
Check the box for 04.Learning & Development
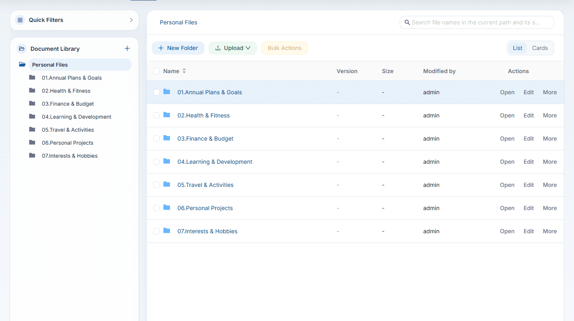tap(157, 162)
